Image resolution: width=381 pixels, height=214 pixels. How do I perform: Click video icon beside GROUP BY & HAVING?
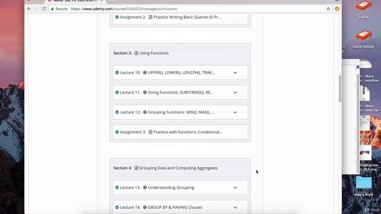[x=145, y=207]
